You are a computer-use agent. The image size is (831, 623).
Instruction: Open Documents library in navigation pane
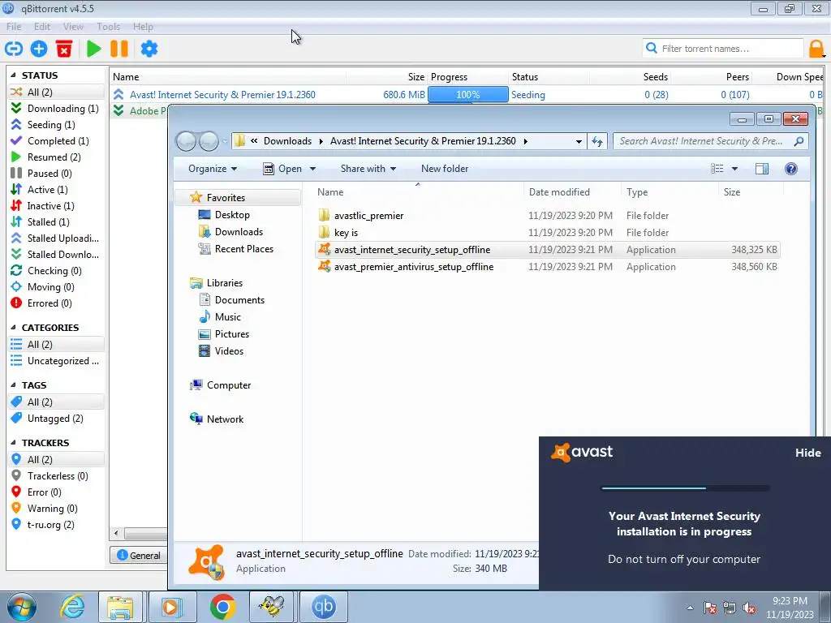239,300
